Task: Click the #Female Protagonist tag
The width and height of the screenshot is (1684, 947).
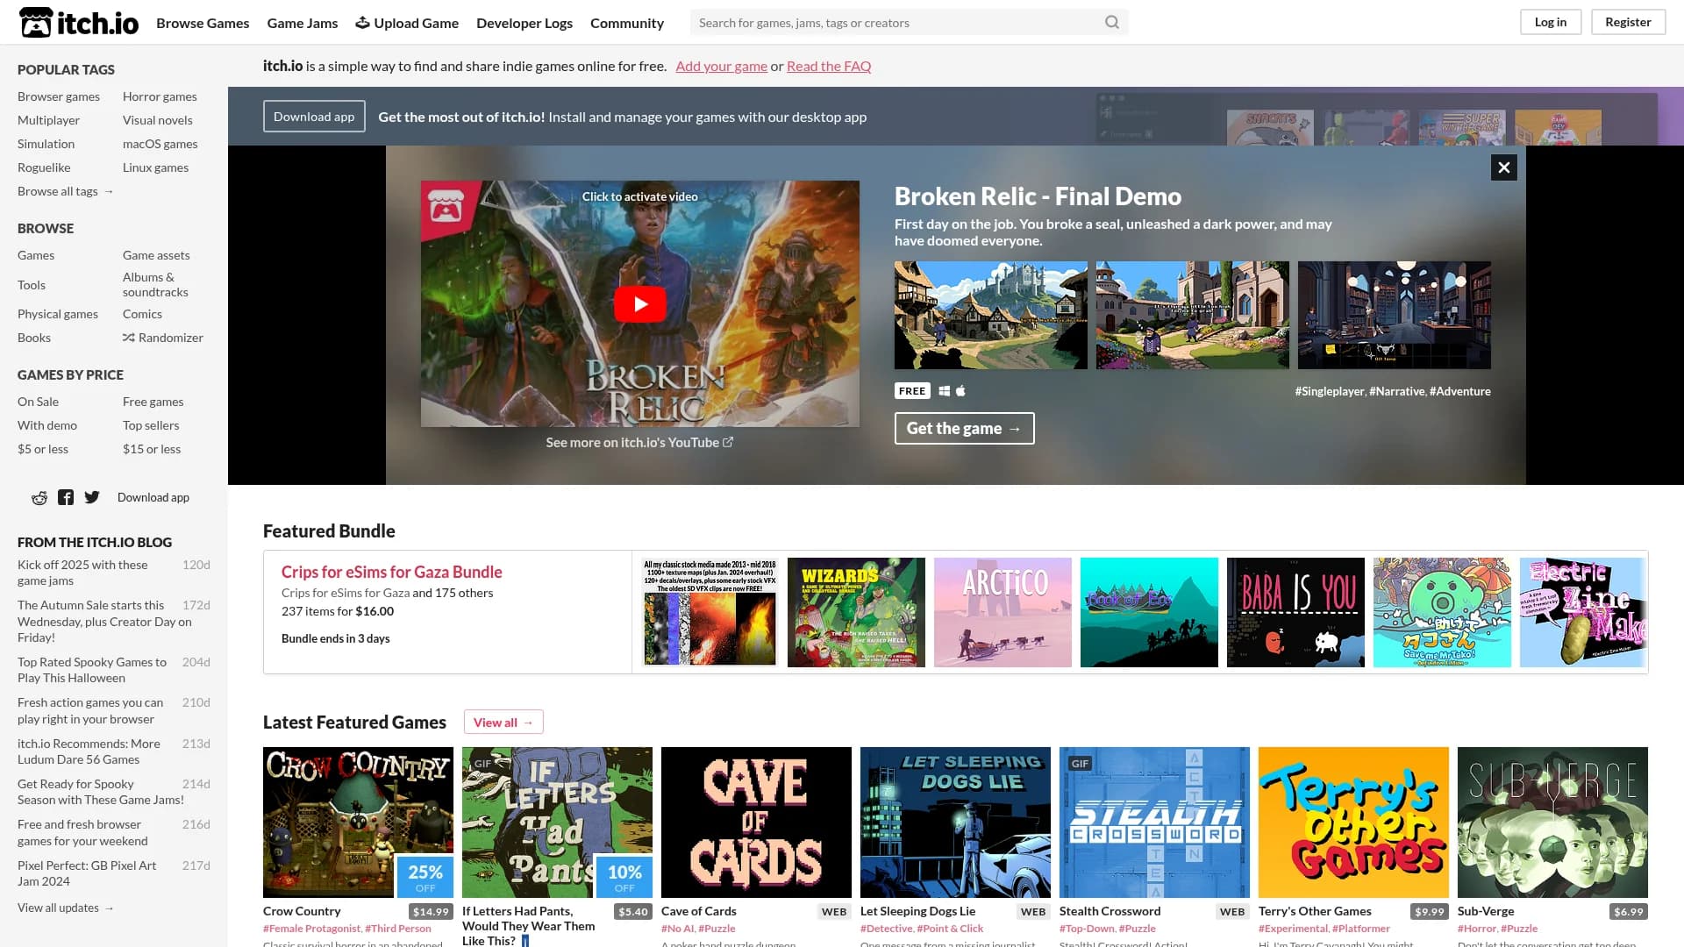Action: tap(311, 929)
